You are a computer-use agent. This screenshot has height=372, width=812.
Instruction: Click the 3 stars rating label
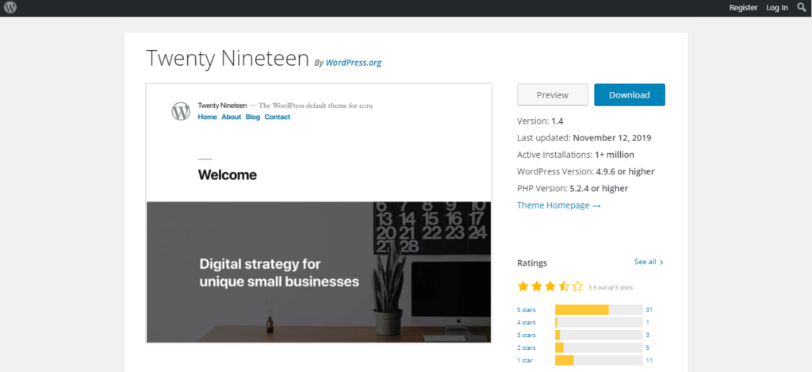527,336
